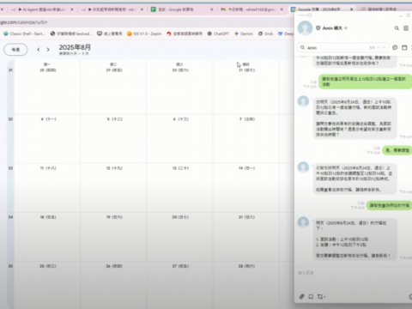Click the attach file paperclip icon
This screenshot has height=309, width=412.
point(301,297)
